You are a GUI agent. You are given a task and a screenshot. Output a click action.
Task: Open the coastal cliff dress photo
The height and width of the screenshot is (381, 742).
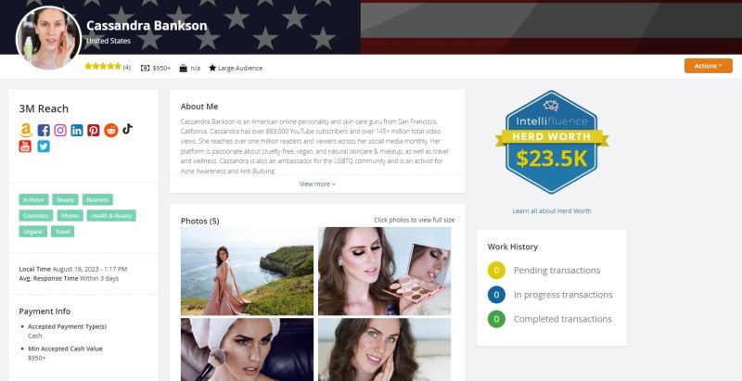pyautogui.click(x=247, y=272)
